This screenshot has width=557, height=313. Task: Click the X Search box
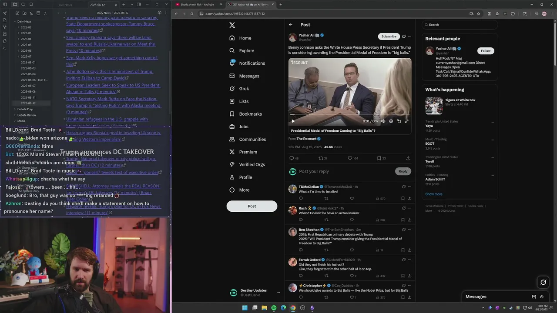(x=460, y=25)
